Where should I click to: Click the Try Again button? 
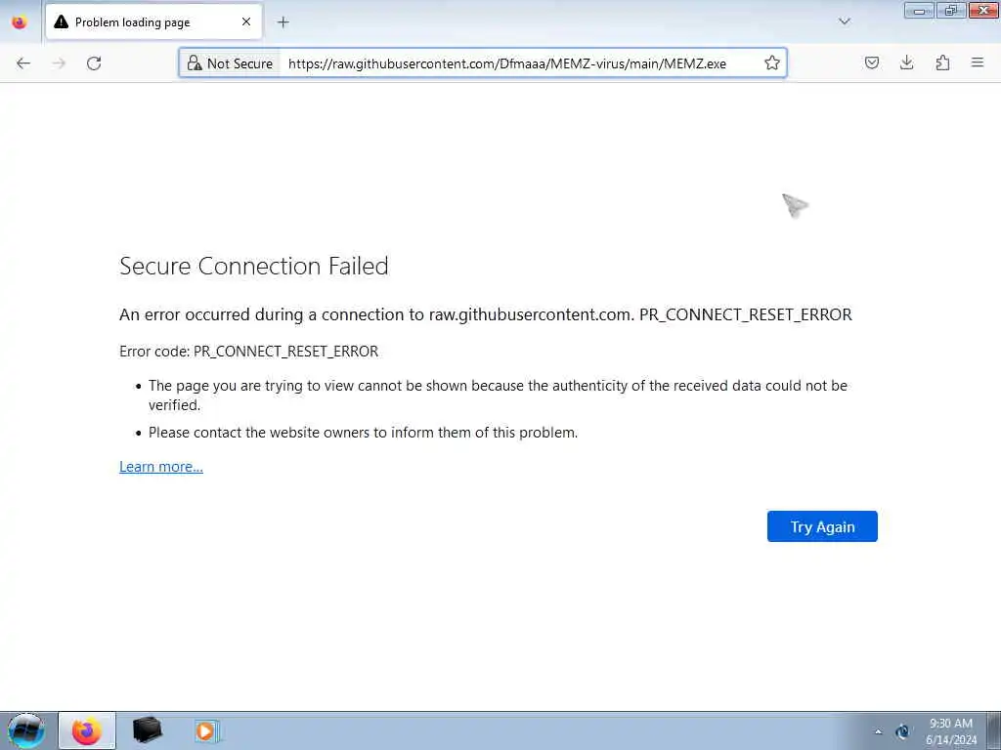click(822, 526)
